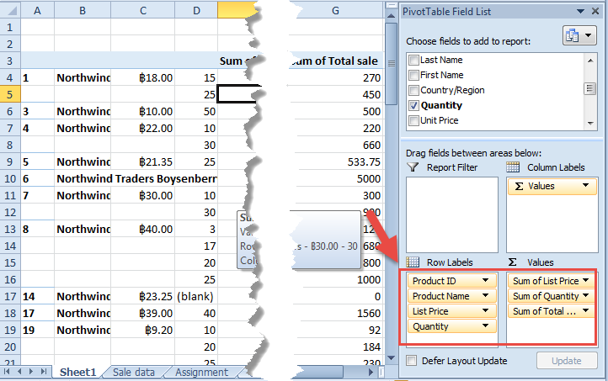
Task: Open the task pane options arrow
Action: (x=580, y=10)
